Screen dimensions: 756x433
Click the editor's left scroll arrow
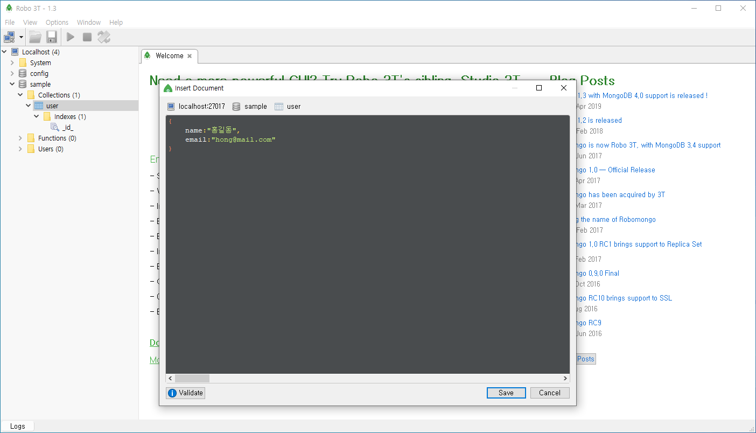(170, 379)
